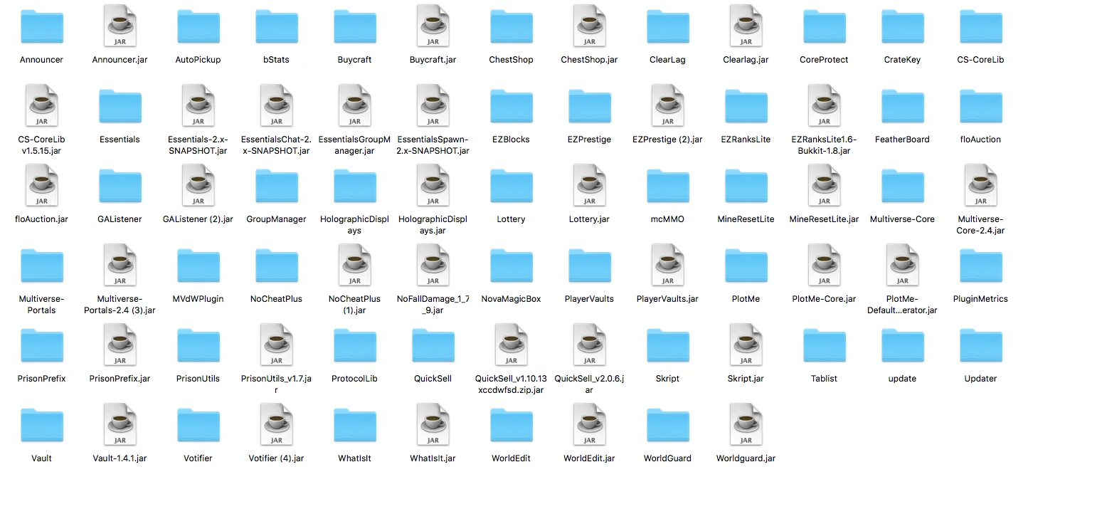Click the ChestShop.jar file icon
The width and height of the screenshot is (1102, 509).
pos(589,26)
